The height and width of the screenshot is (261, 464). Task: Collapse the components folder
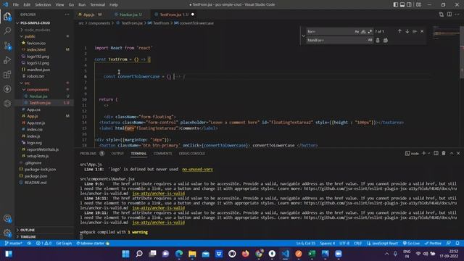pyautogui.click(x=38, y=90)
